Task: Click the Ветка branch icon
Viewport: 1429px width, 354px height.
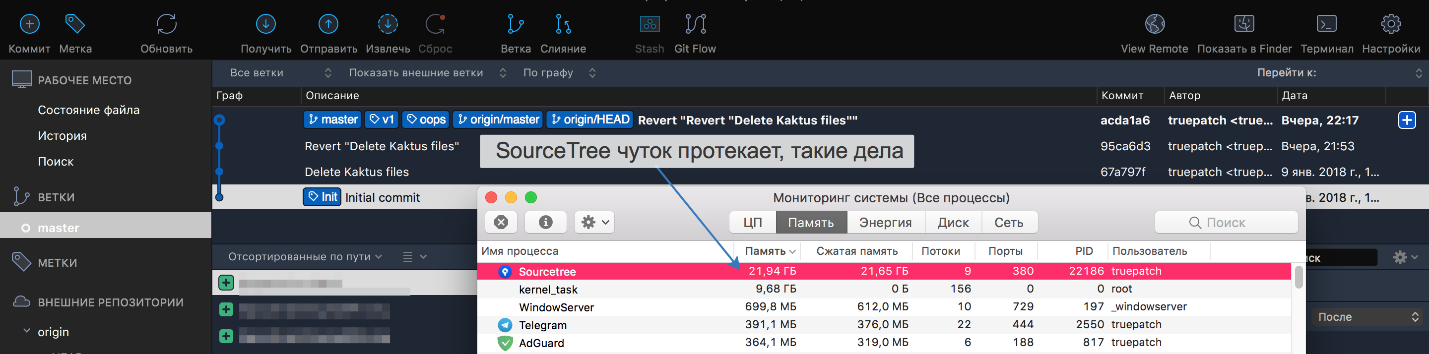Action: (516, 24)
